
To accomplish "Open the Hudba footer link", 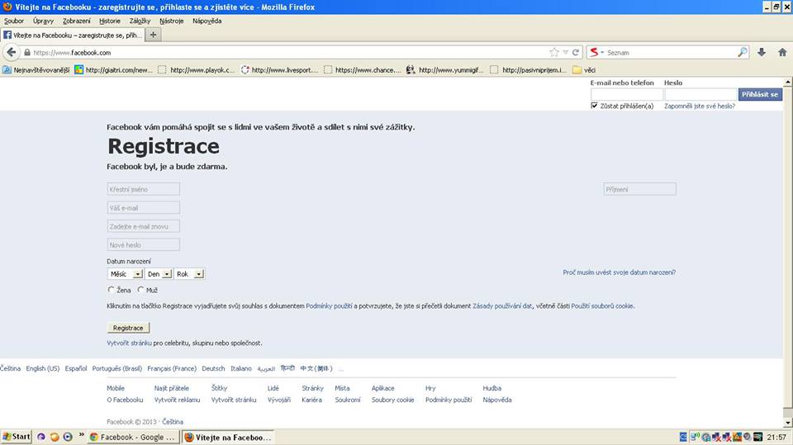I will [x=491, y=388].
